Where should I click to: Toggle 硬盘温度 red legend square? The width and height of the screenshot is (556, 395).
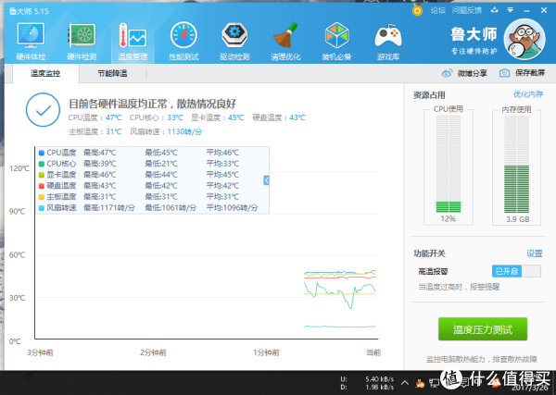click(42, 185)
